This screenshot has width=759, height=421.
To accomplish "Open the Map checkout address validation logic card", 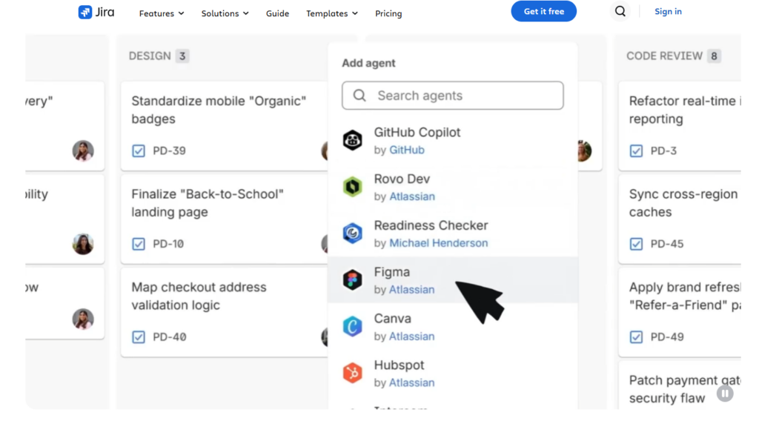I will pyautogui.click(x=225, y=312).
